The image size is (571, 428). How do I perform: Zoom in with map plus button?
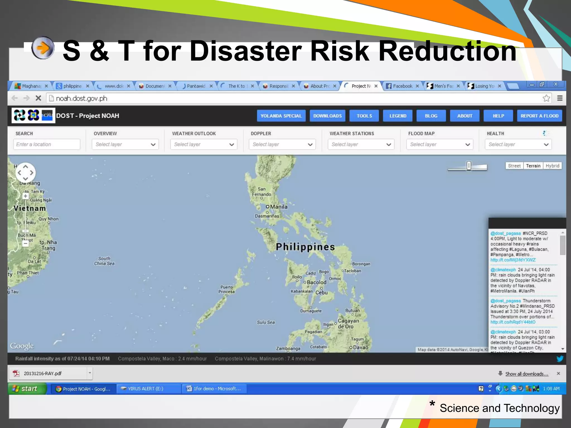(25, 196)
